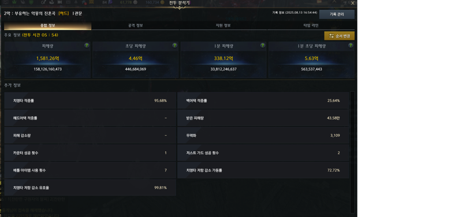Click the gold coin icon beside 160,734
Viewport: 462px width, 217px height.
tap(162, 2)
